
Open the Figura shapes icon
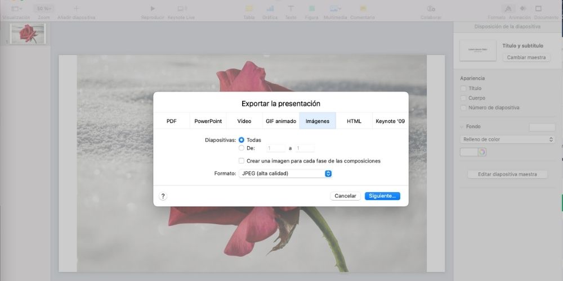312,8
